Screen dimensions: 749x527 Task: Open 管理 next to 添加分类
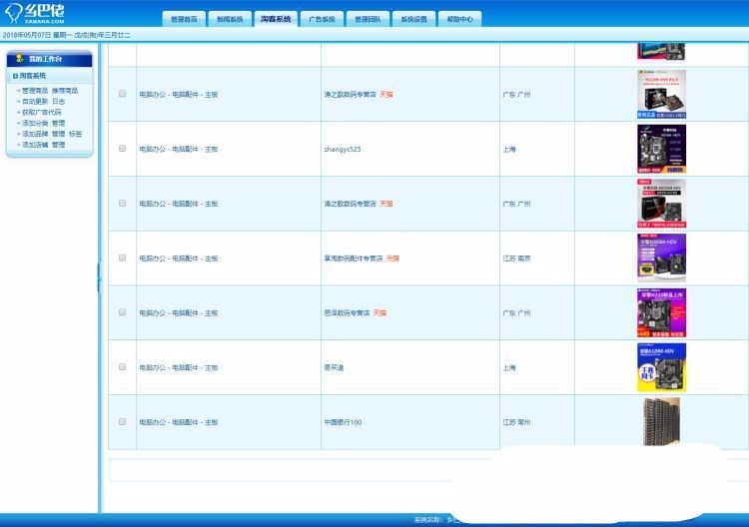(x=58, y=123)
